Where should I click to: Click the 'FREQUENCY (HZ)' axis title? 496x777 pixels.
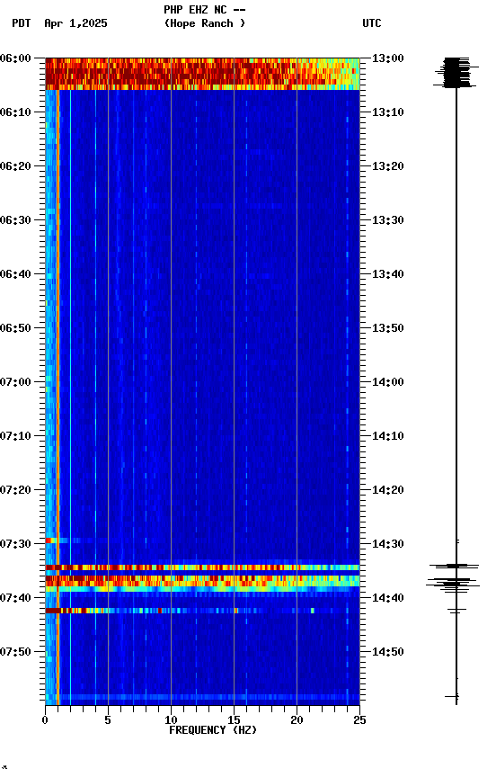(x=213, y=731)
